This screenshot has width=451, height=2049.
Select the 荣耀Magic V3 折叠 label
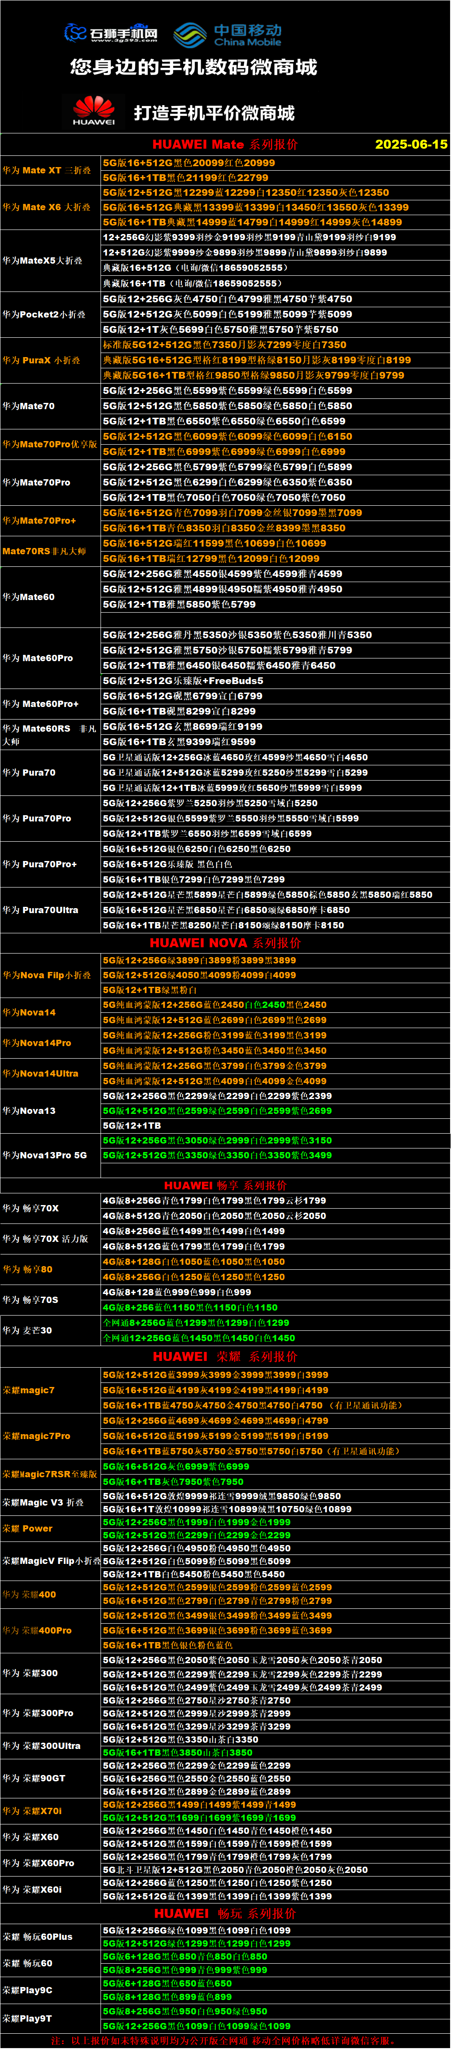tap(43, 1502)
